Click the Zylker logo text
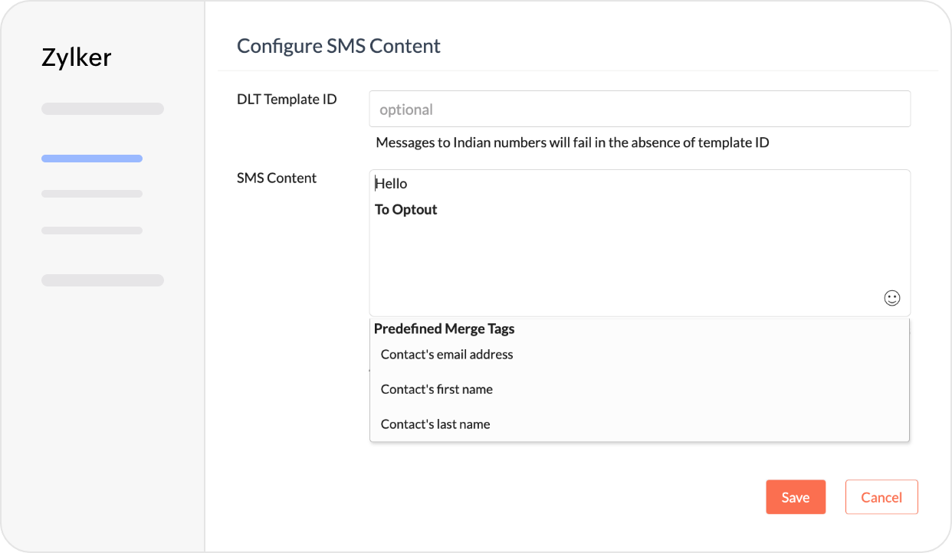 (77, 57)
